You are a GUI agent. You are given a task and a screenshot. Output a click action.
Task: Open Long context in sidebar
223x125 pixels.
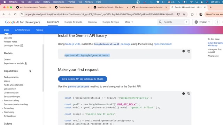click(10, 89)
